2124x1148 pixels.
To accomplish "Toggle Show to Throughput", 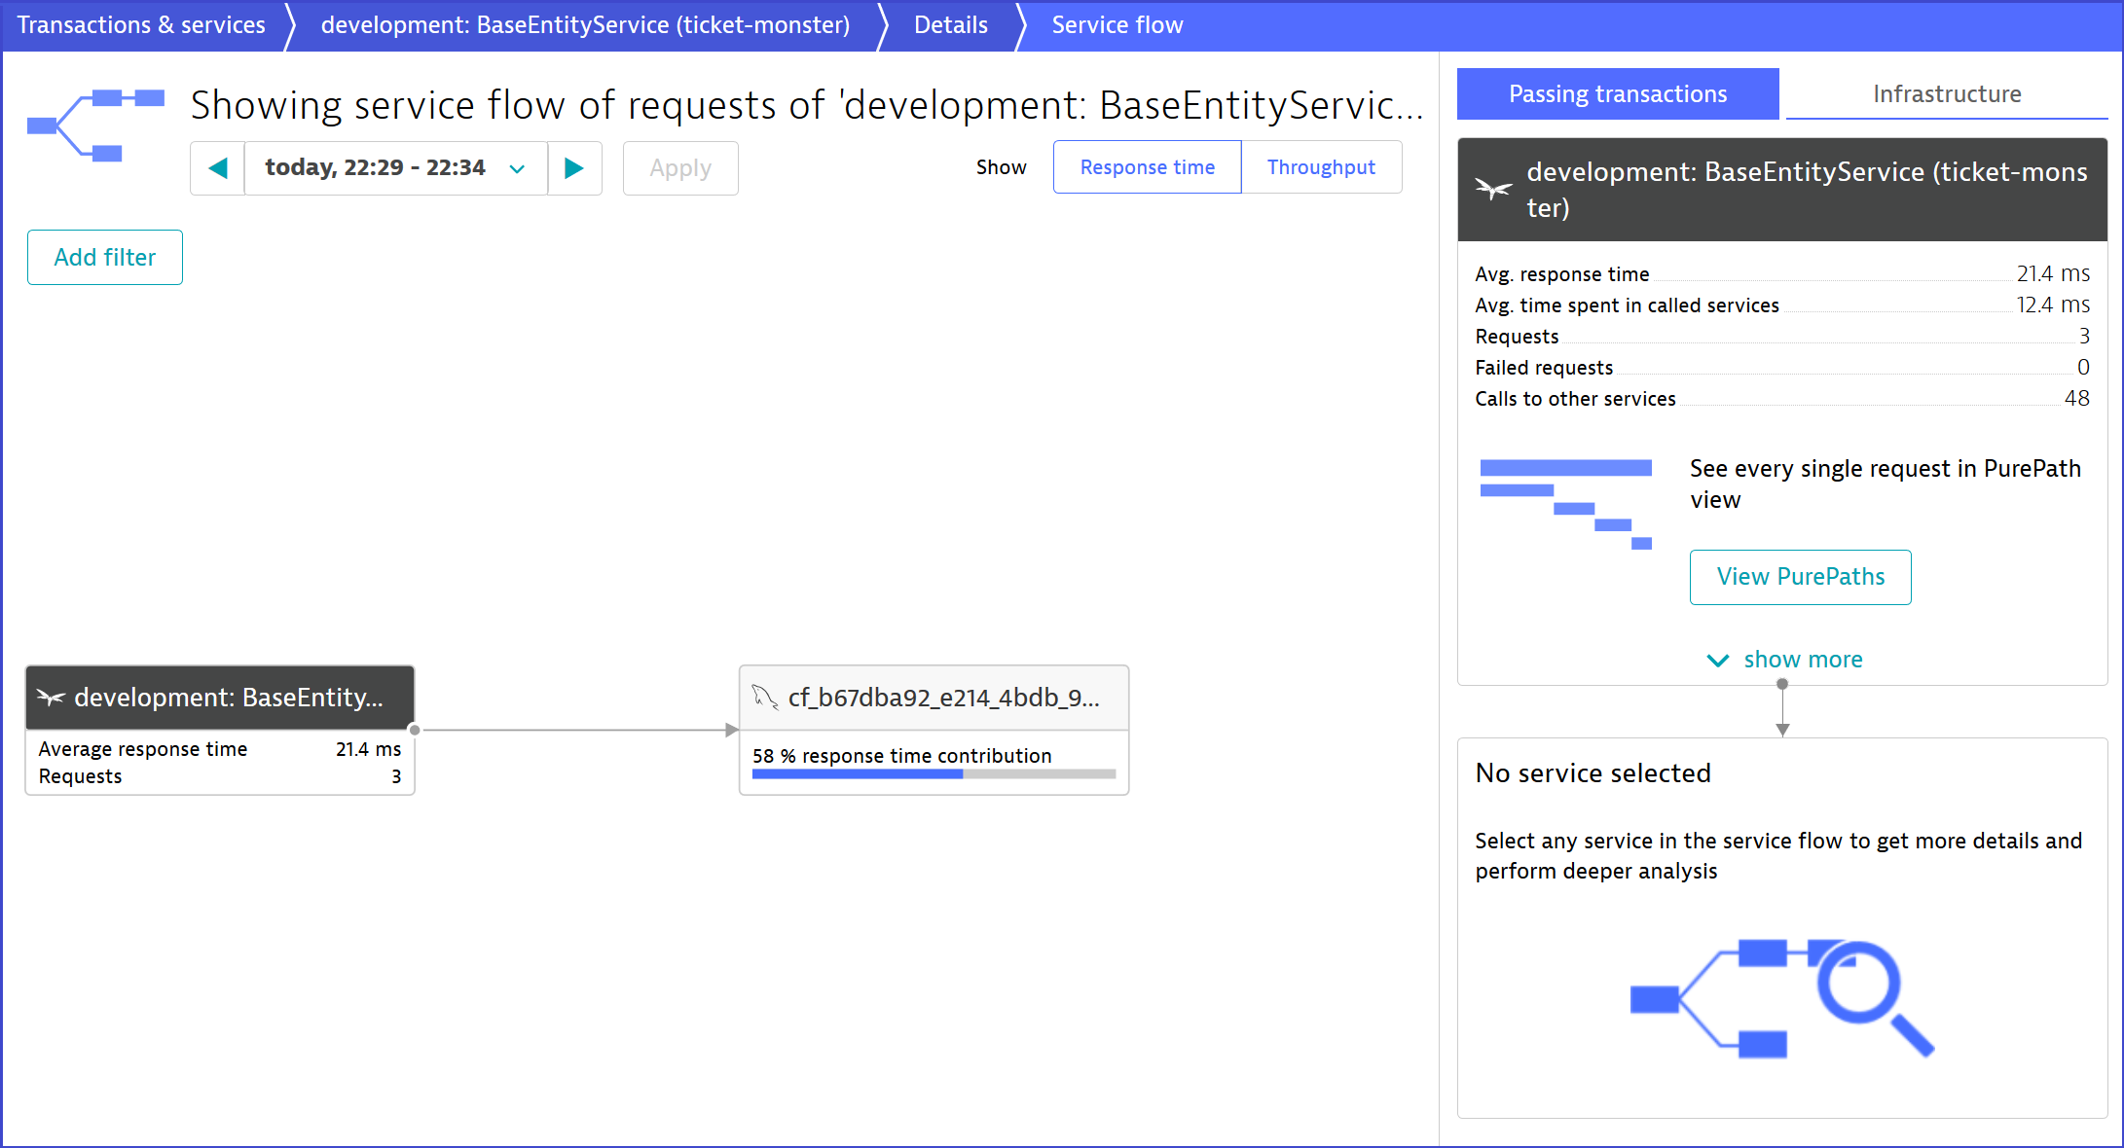I will click(1321, 167).
